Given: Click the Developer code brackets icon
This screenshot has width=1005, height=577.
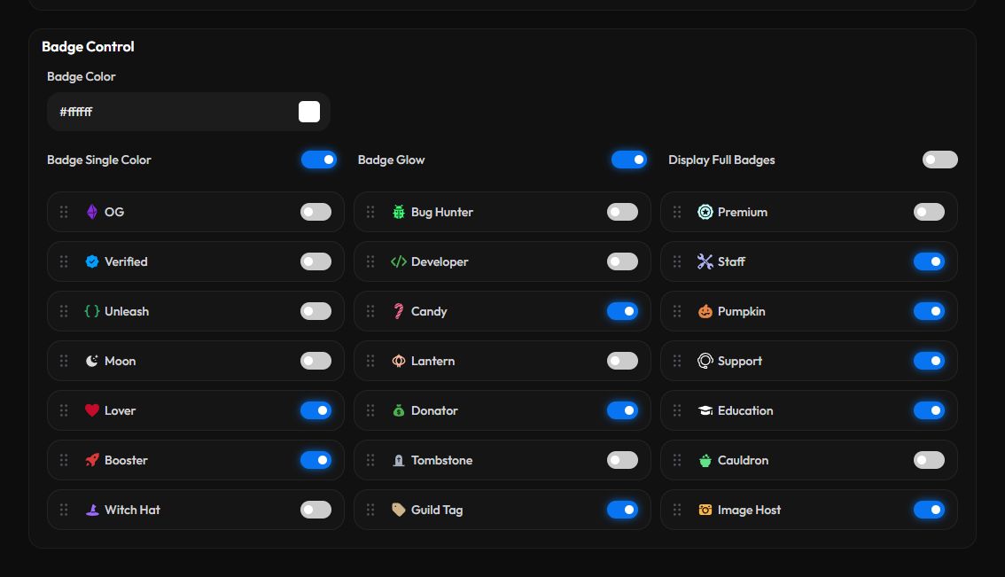Looking at the screenshot, I should (x=399, y=261).
